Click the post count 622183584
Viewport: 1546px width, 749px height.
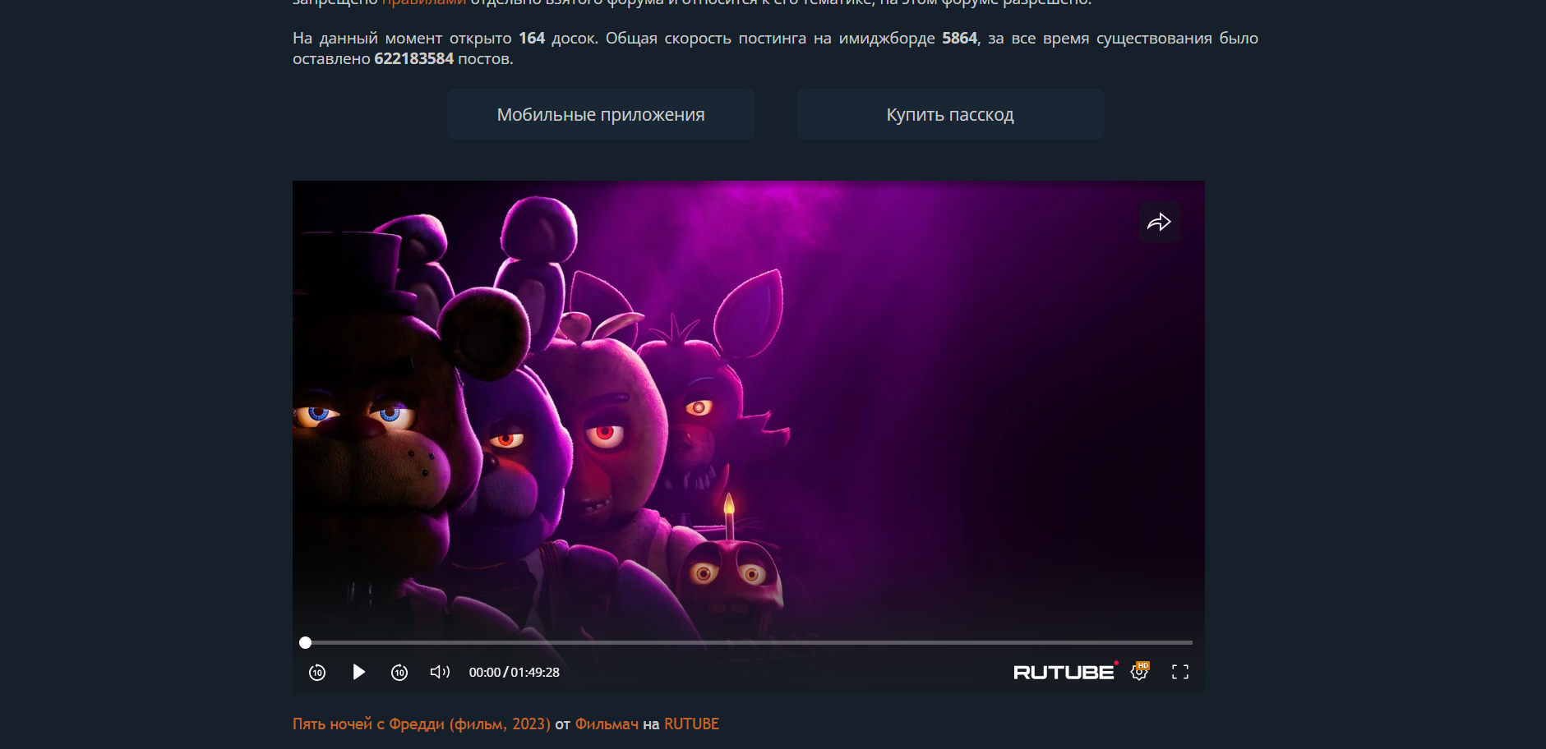(x=414, y=58)
